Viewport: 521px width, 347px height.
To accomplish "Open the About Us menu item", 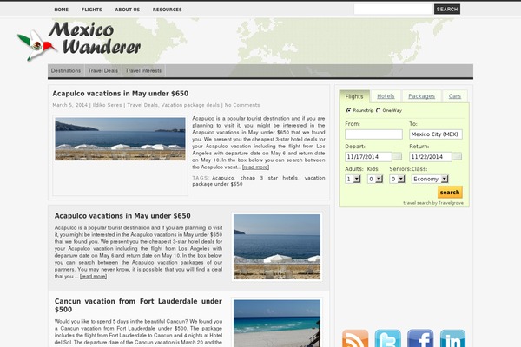I will coord(128,10).
